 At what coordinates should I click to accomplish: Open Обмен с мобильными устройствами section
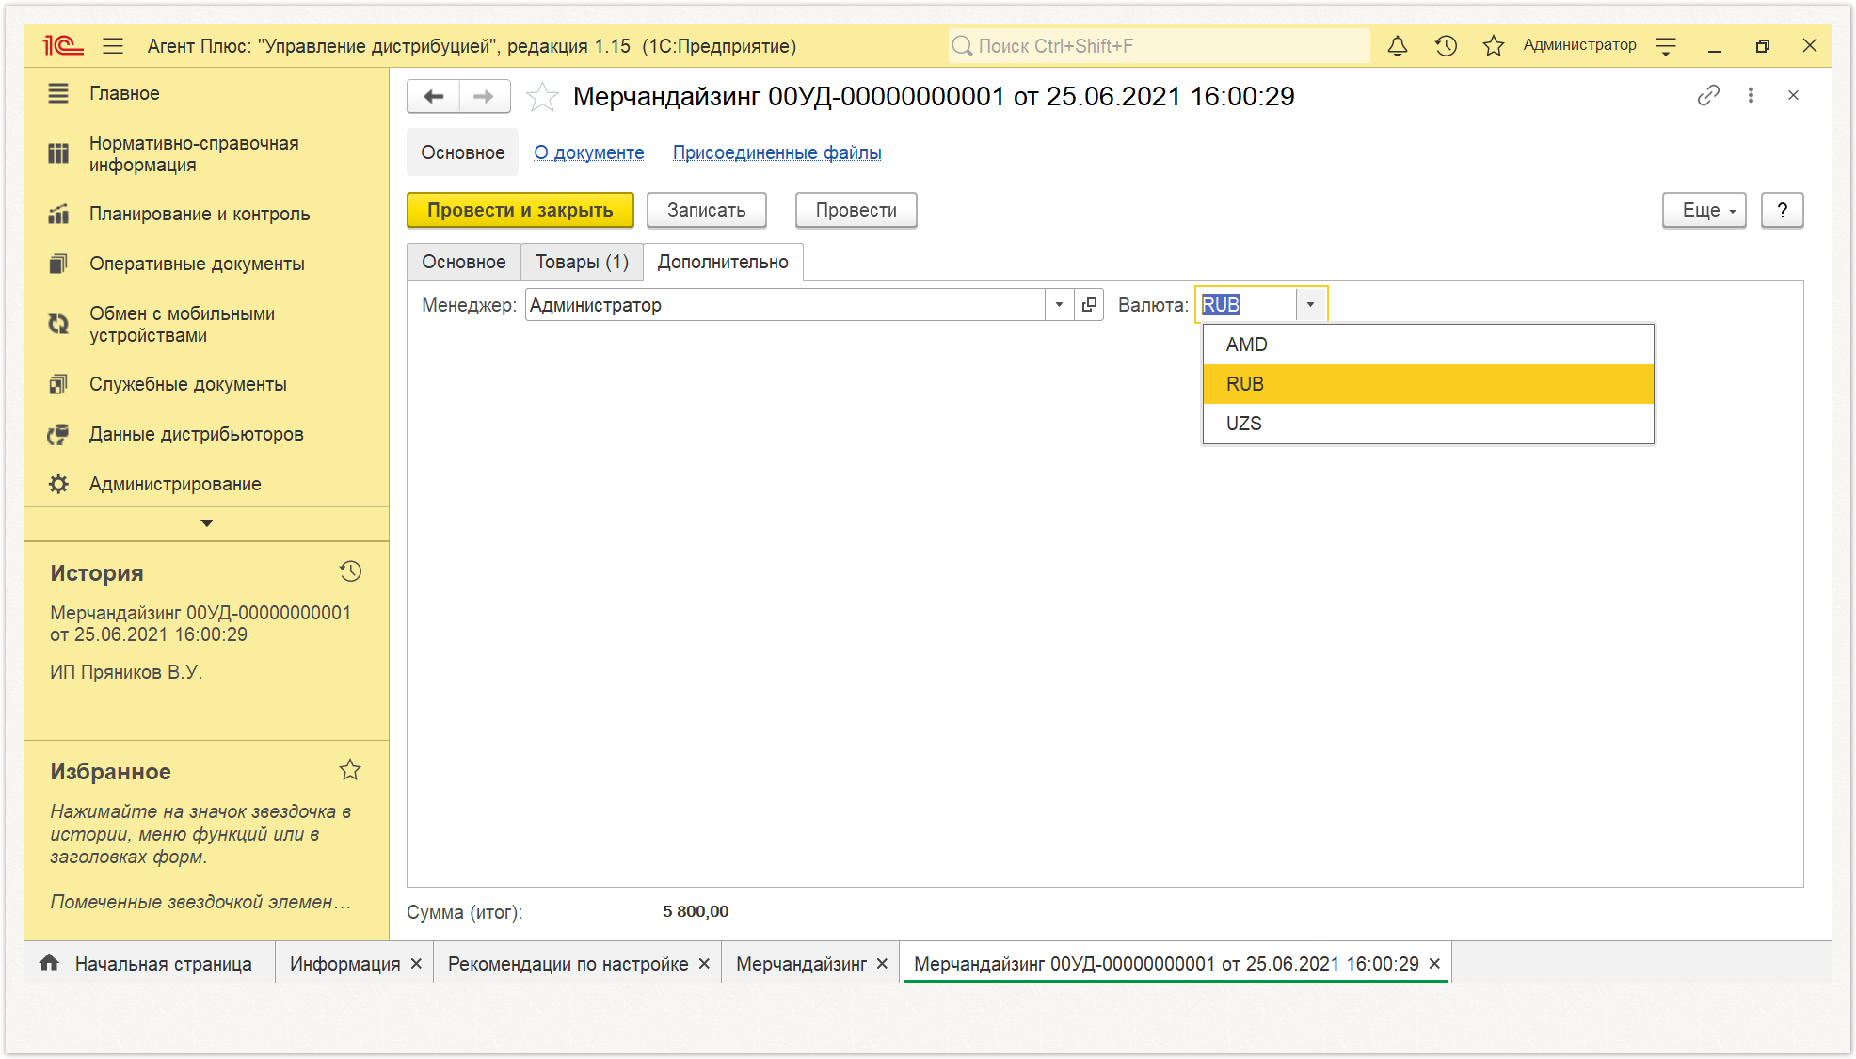(182, 324)
